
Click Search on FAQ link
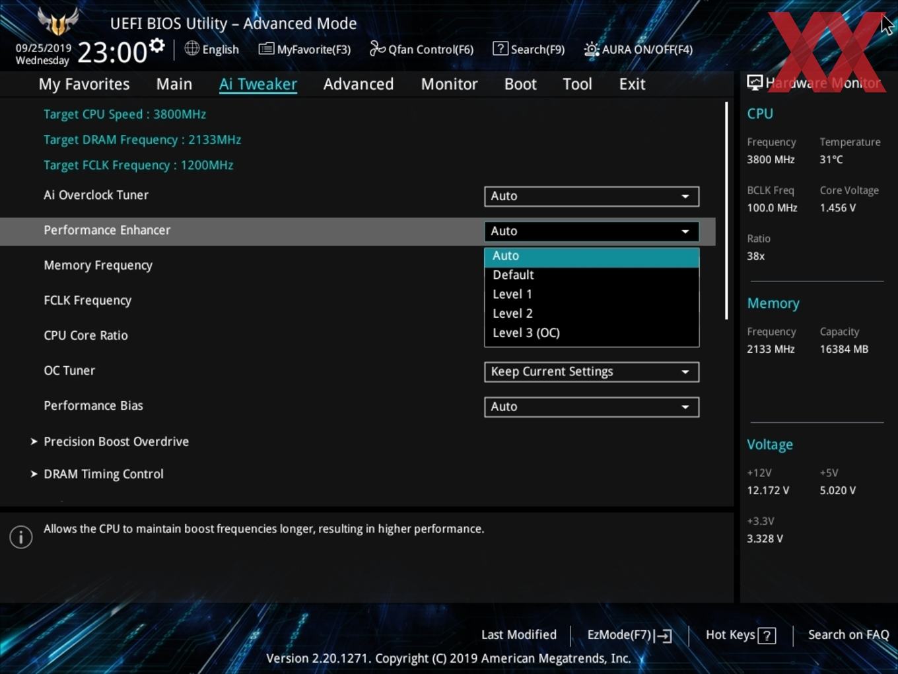848,635
